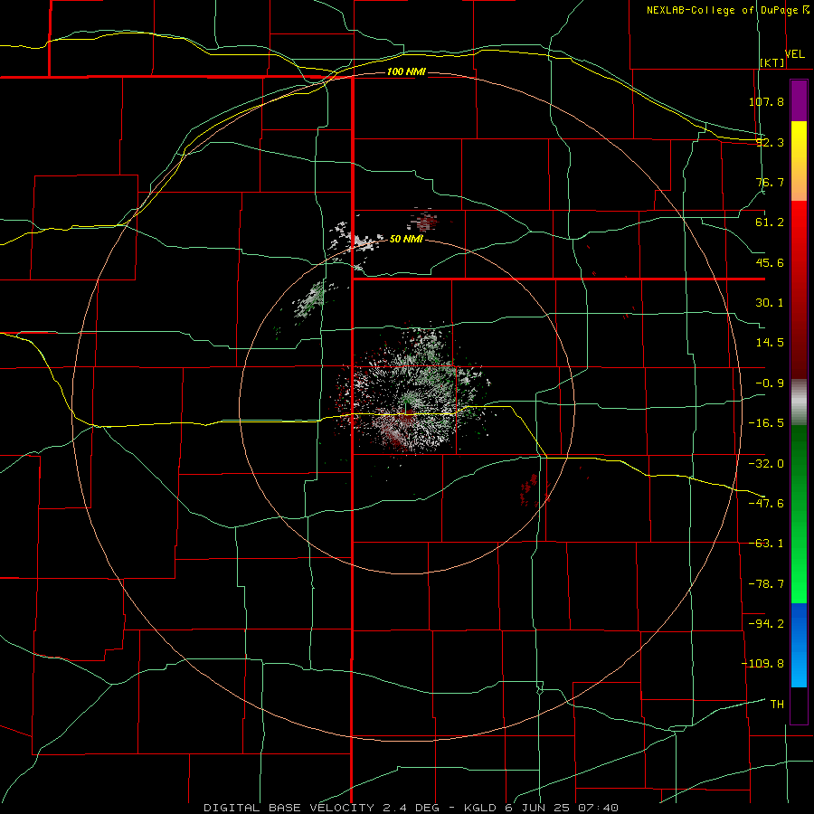Click the -32.0 velocity scale value
Image resolution: width=814 pixels, height=814 pixels.
pyautogui.click(x=766, y=464)
